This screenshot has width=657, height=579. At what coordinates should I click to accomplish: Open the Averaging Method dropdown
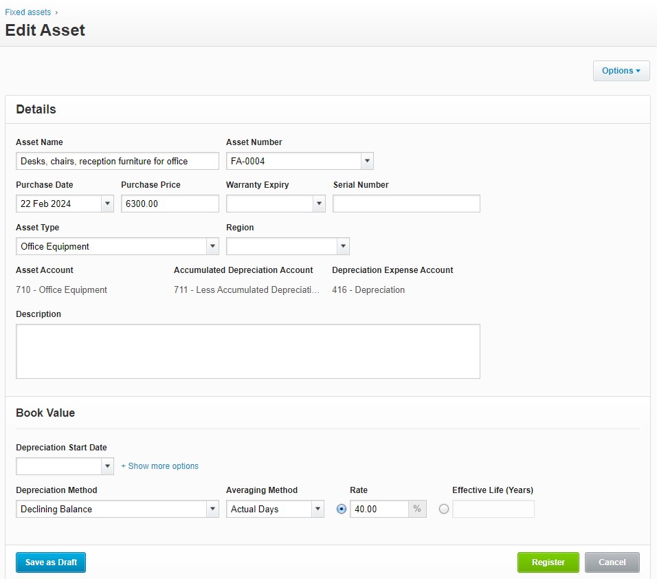(x=318, y=508)
